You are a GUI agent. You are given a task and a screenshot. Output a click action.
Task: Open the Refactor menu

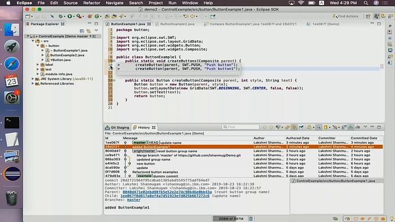(x=91, y=3)
